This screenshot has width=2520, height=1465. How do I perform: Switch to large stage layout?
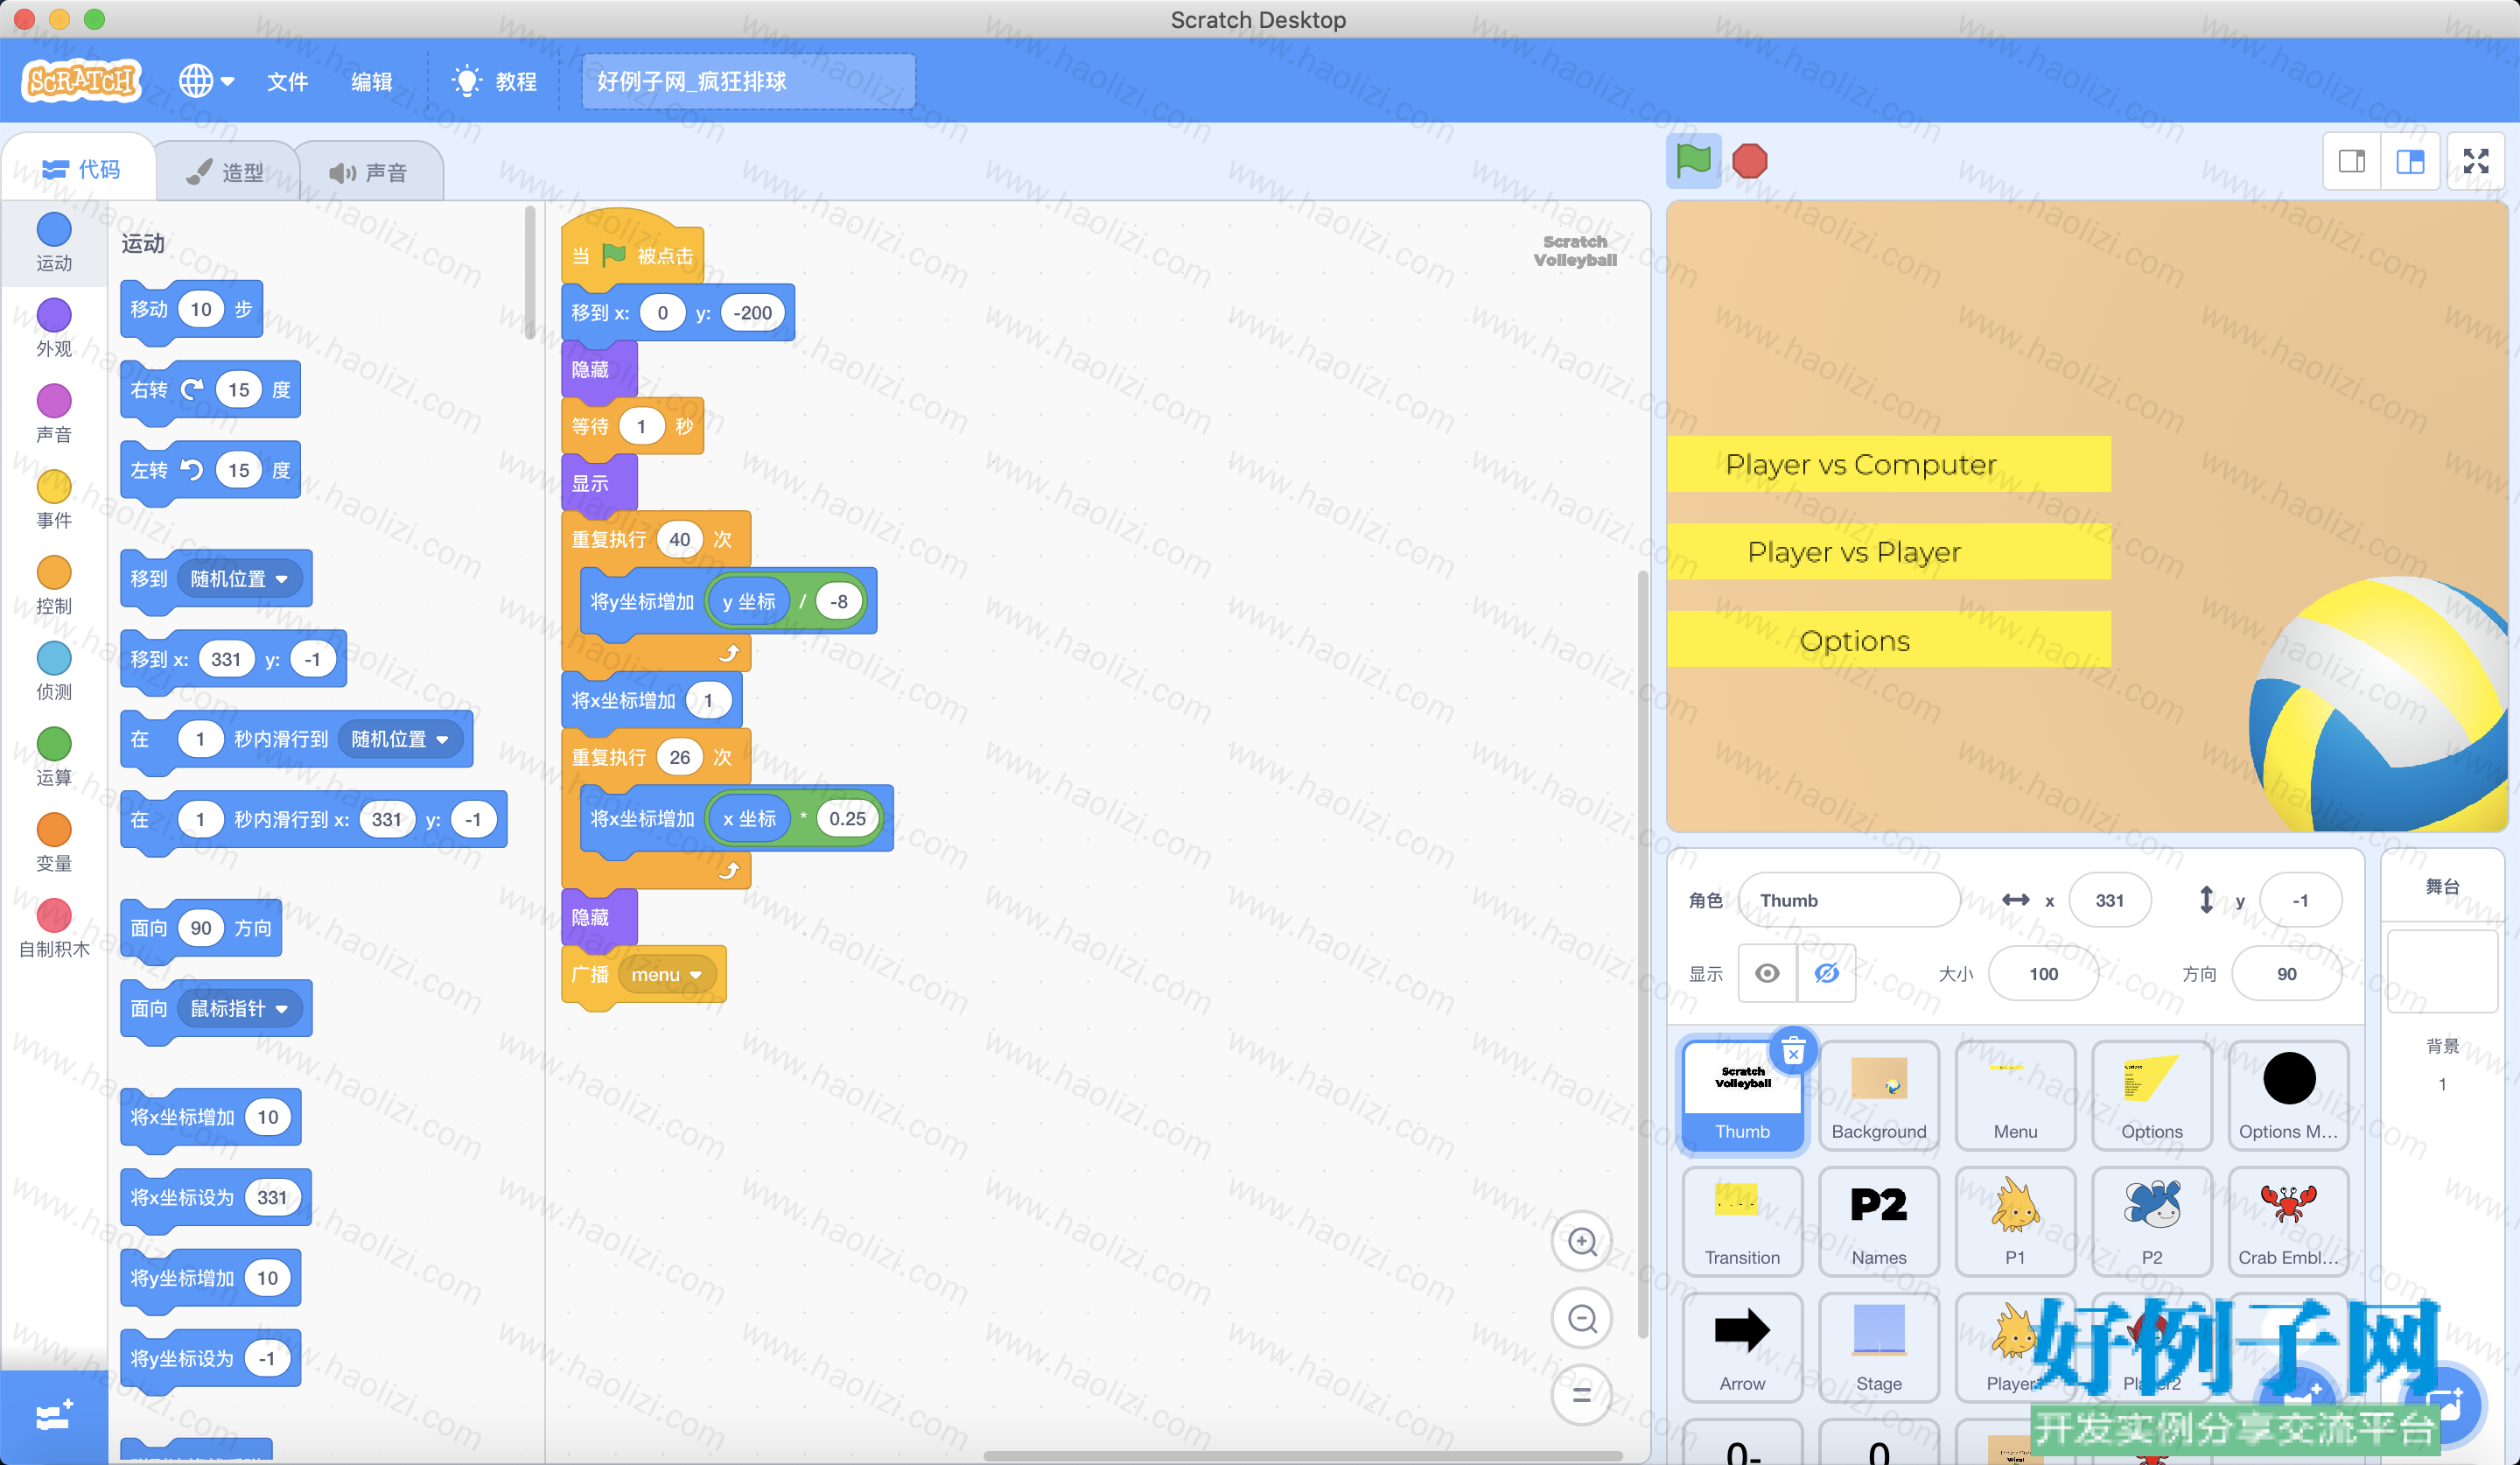click(x=2410, y=161)
